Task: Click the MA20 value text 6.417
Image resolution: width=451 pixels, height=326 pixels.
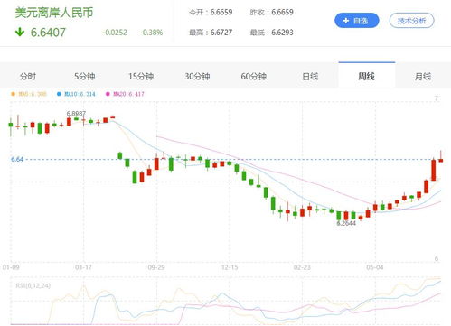Action: [x=136, y=94]
